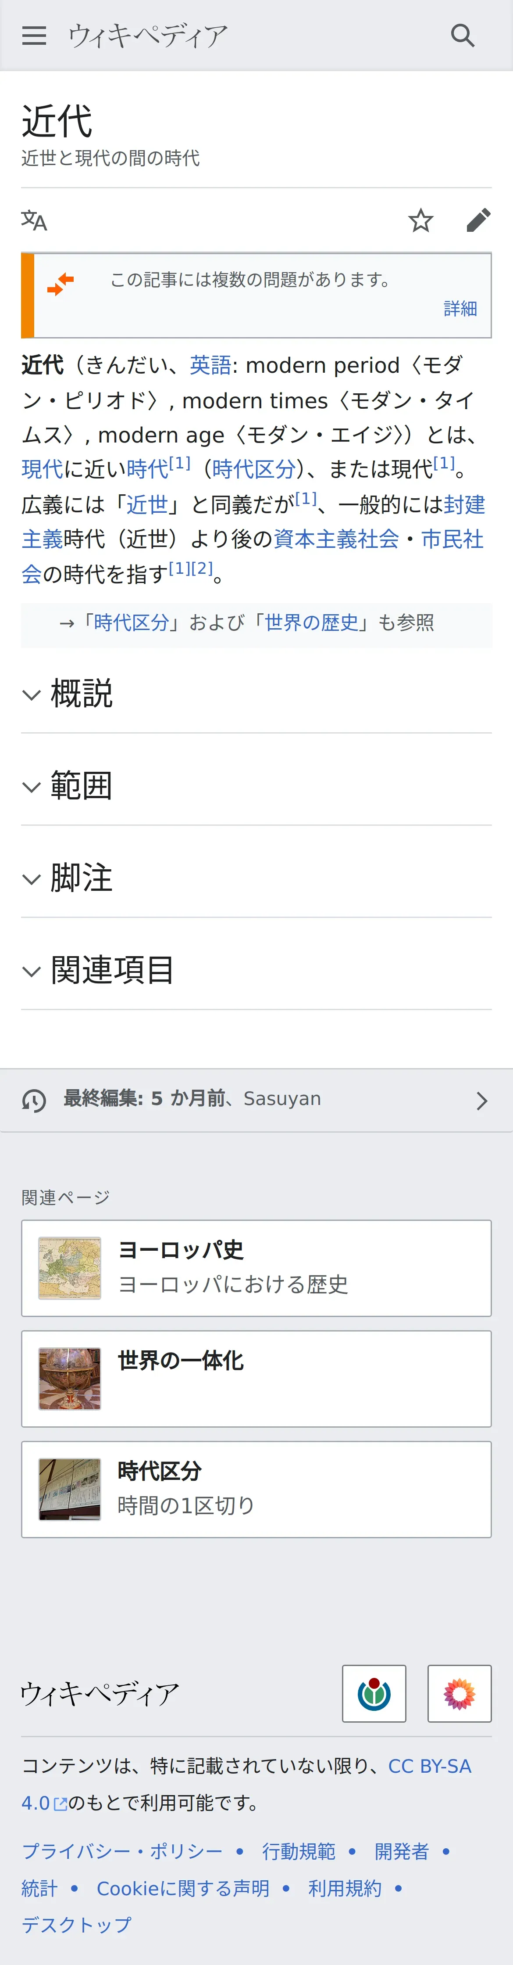Expand the 概説 section
Screen dimensions: 513x1965
click(82, 693)
